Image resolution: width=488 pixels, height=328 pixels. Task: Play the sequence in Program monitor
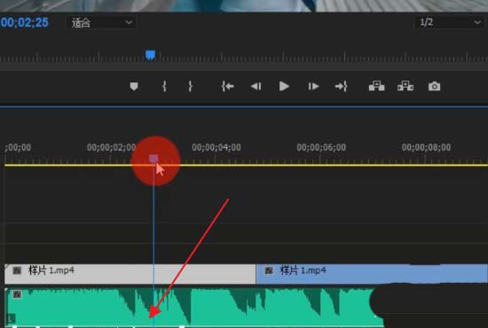tap(284, 86)
